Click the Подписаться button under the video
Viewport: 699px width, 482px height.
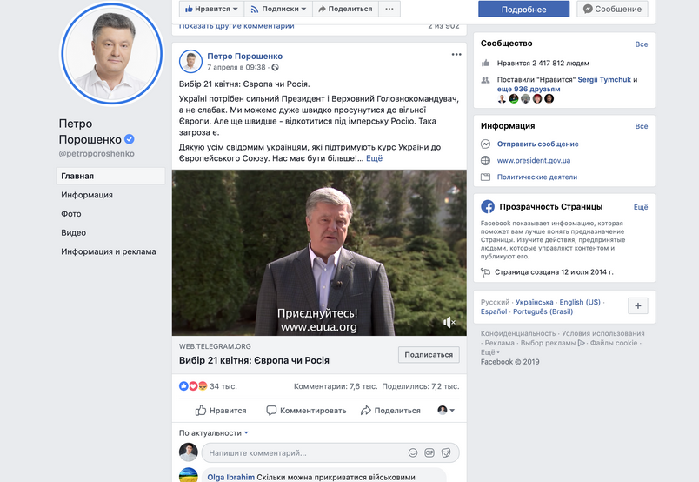(429, 354)
